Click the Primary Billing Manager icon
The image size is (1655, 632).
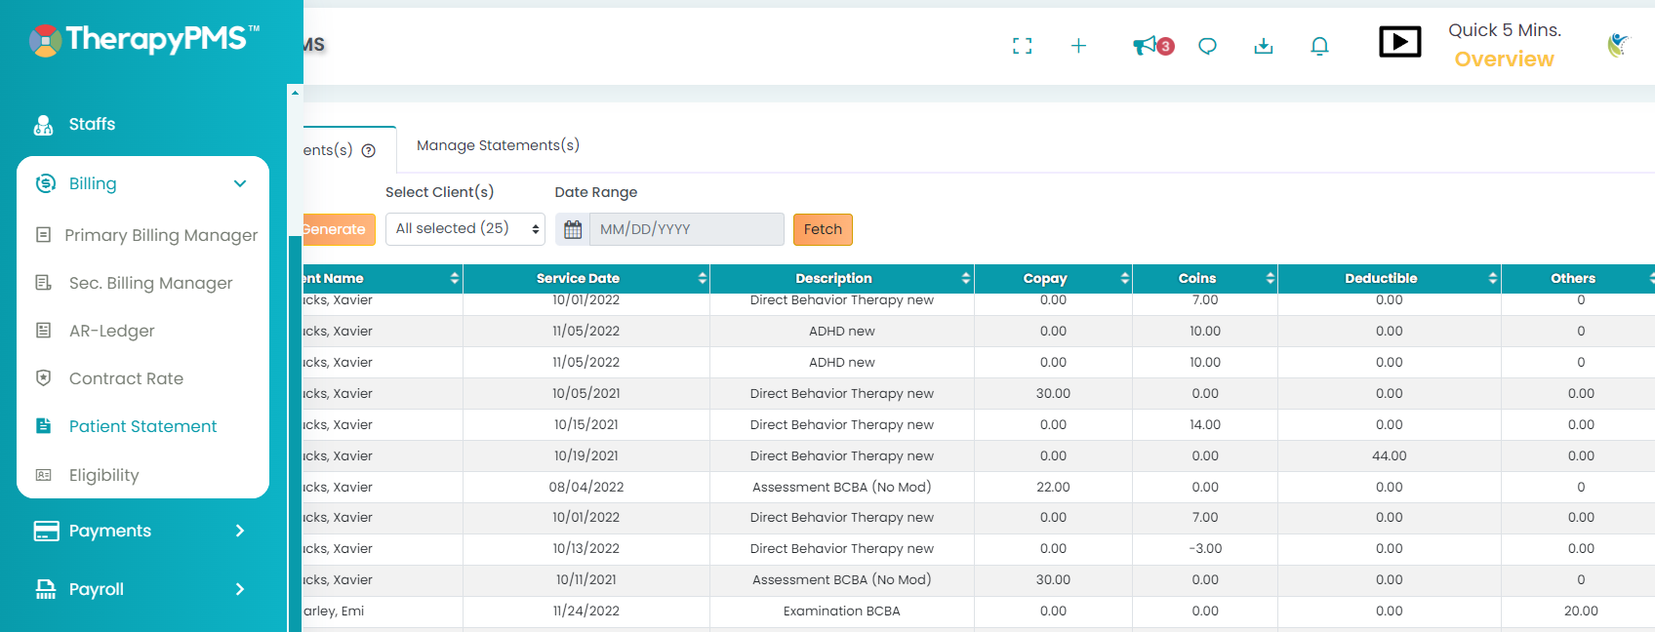(x=43, y=235)
